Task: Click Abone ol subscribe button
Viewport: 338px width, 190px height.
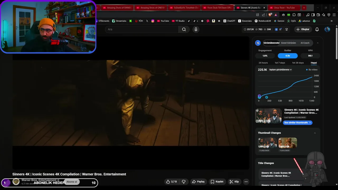Action: click(x=72, y=182)
